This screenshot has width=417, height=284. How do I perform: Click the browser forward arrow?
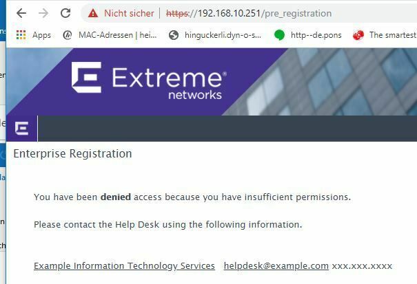(x=43, y=13)
